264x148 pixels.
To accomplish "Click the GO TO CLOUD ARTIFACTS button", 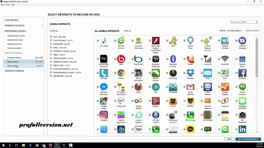I will (248, 139).
